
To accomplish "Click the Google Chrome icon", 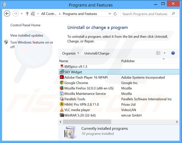I will click(62, 83).
